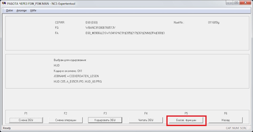This screenshot has height=132, width=253.
Task: Minimize the NCS-Expertentool window
Action: (230, 3)
